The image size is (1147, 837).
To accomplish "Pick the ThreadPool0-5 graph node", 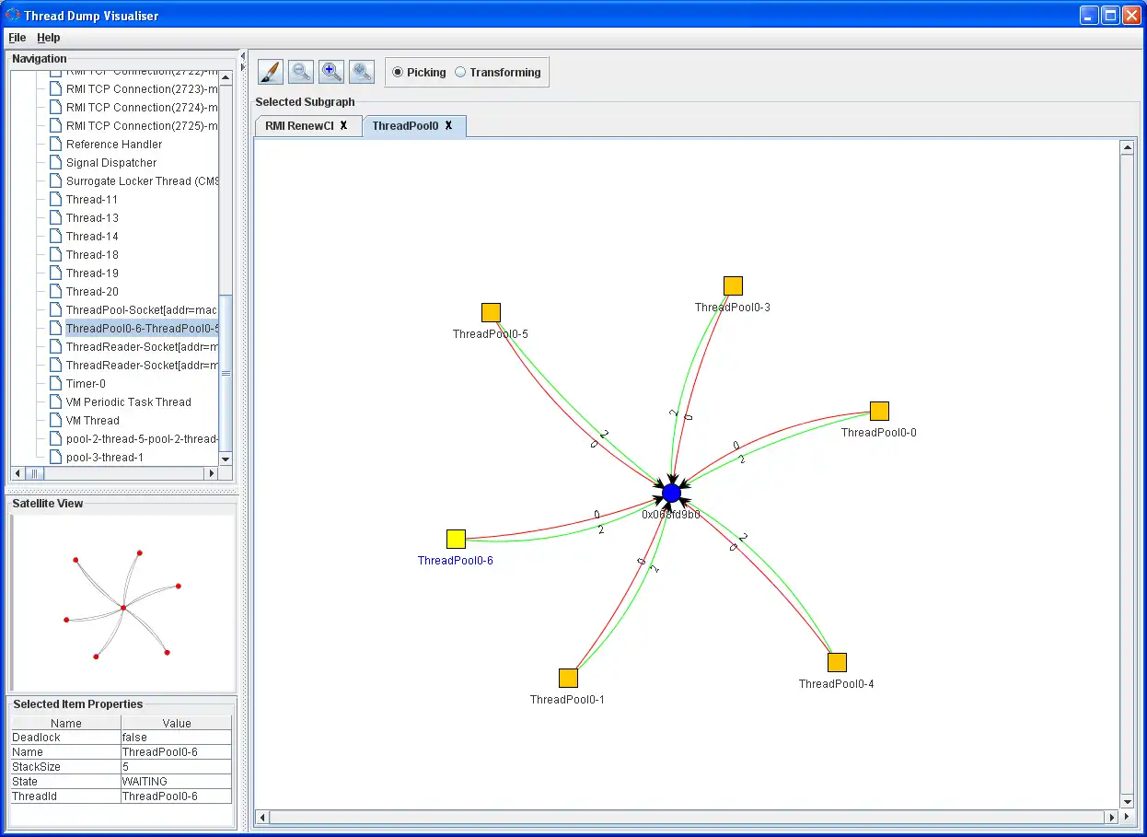I will tap(491, 312).
